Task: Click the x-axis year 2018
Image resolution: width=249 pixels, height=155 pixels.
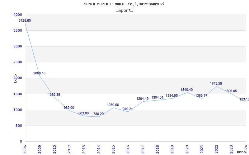Action: (157, 149)
